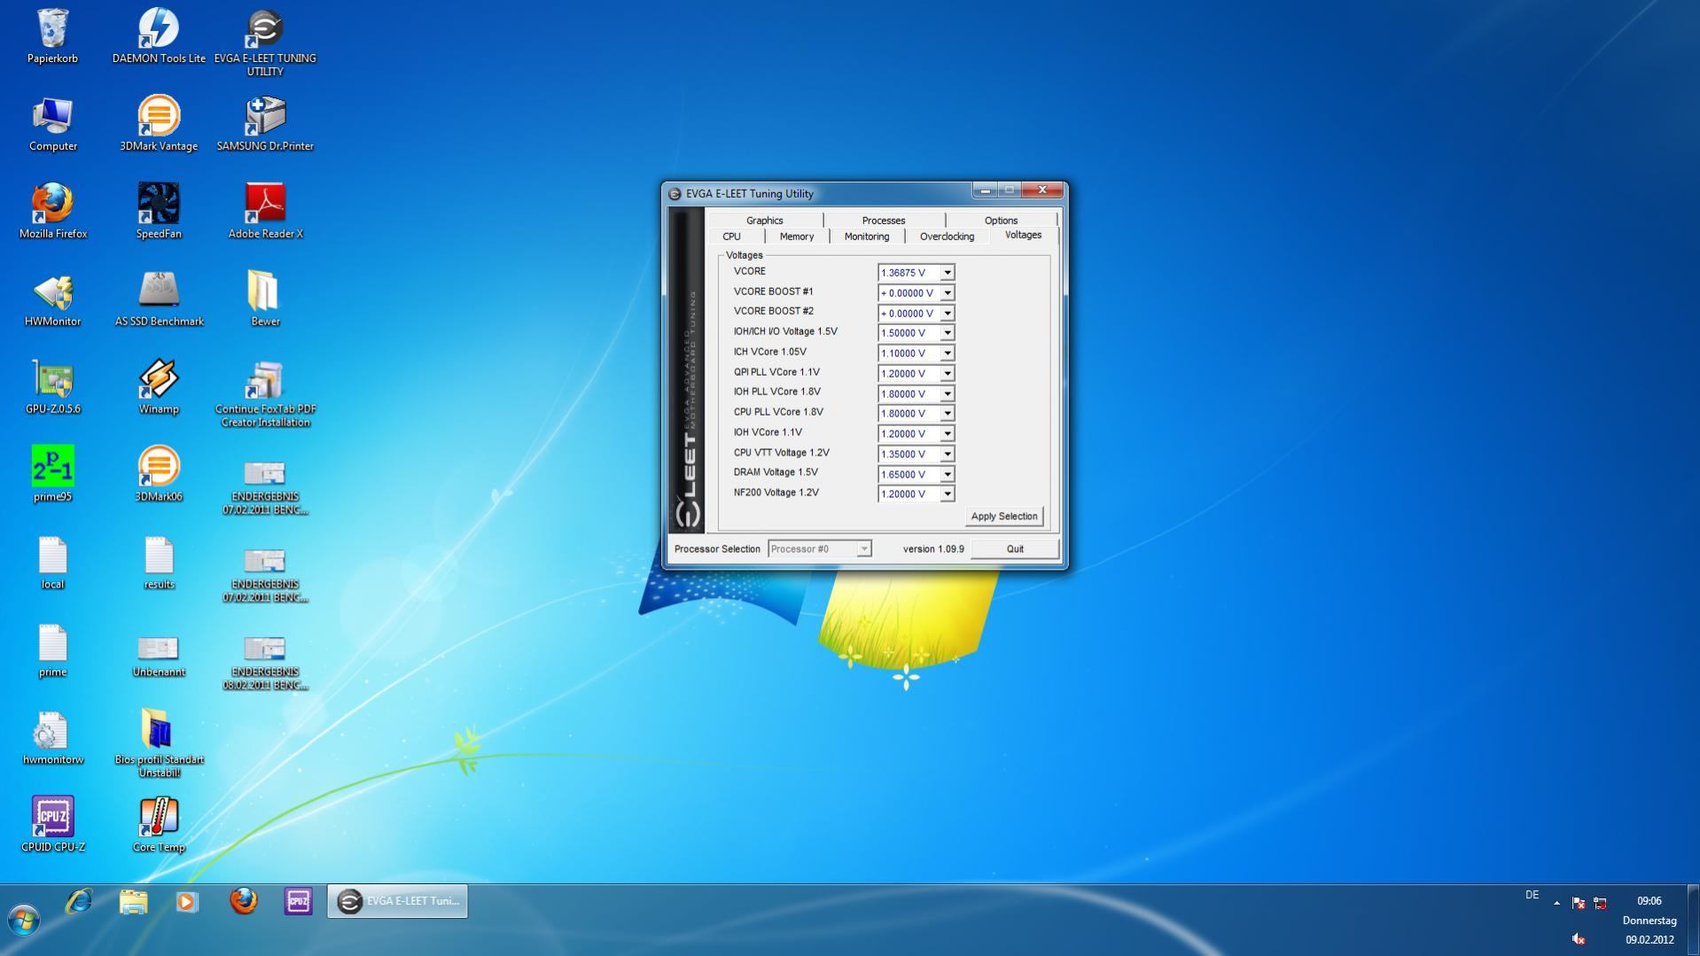Open Winamp desktop shortcut
The image size is (1700, 956).
[x=159, y=386]
